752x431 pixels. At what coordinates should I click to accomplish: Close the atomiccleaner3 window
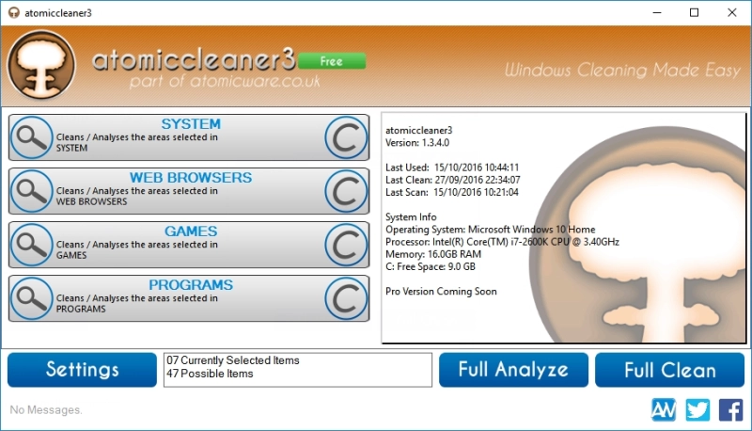tap(732, 13)
